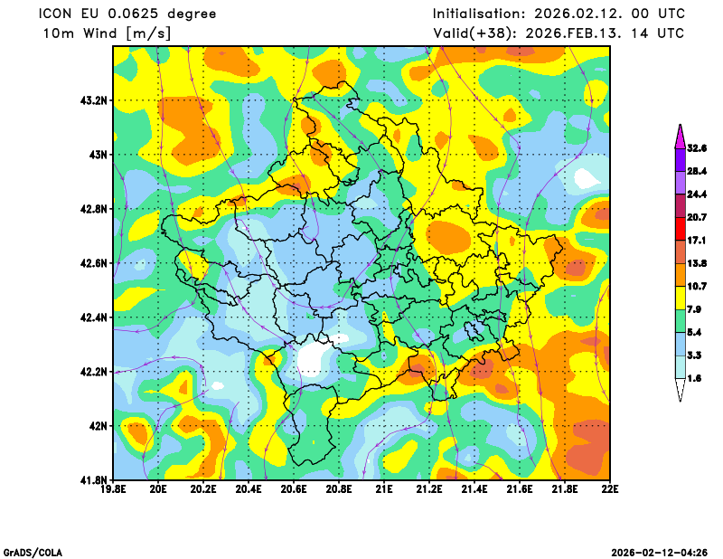Click the 21E longitude axis label
Screen dimensions: 723x559
[384, 491]
